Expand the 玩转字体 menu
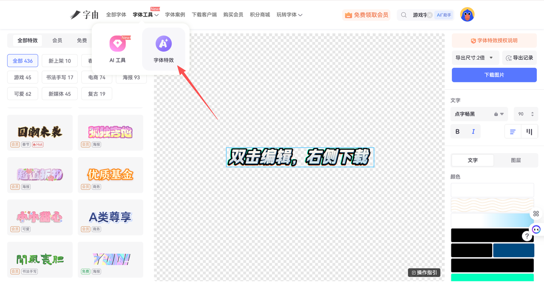 [x=289, y=15]
